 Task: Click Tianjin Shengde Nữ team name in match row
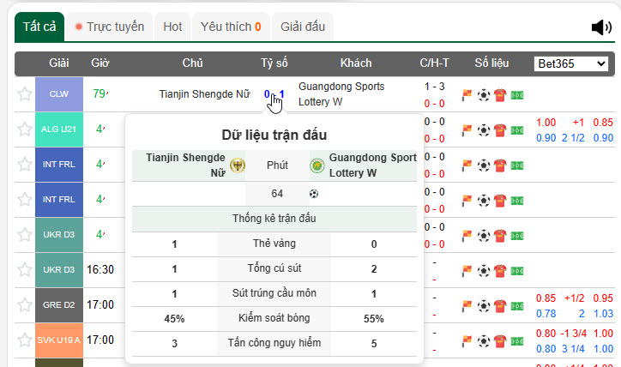tap(205, 94)
